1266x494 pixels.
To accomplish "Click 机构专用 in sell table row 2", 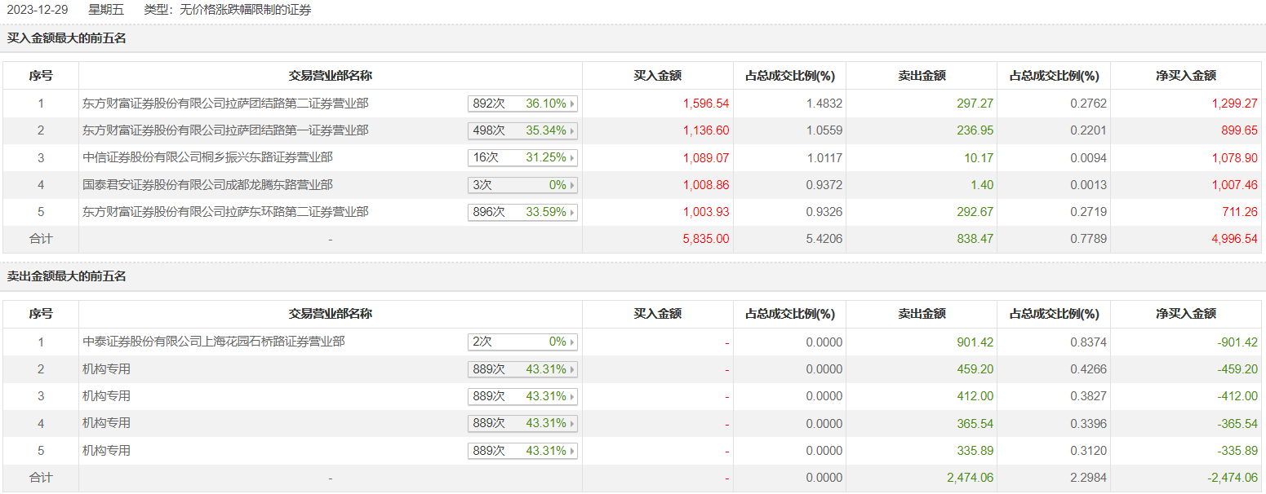I will tap(106, 369).
